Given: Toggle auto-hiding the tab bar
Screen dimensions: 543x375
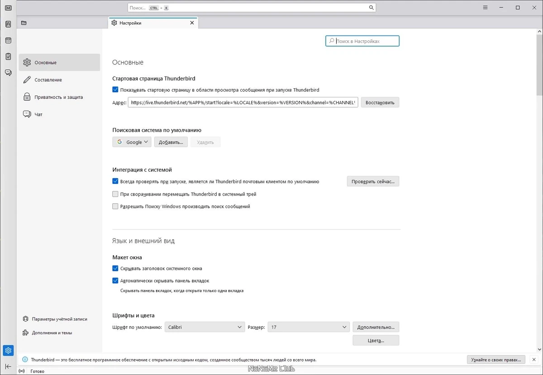Looking at the screenshot, I should click(115, 280).
